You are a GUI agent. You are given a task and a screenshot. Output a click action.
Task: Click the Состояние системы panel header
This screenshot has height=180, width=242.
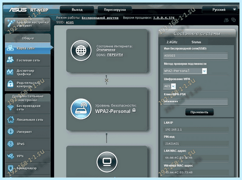pyautogui.click(x=197, y=33)
